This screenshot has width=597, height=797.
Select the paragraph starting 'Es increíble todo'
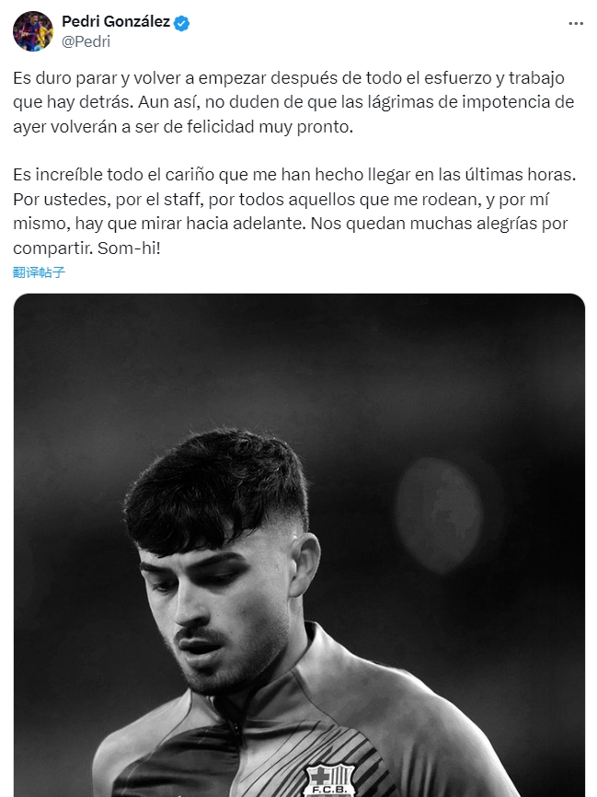(x=294, y=212)
